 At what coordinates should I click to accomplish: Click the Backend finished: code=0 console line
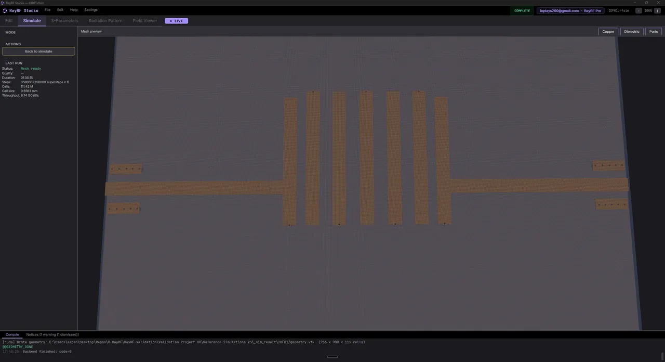(47, 352)
